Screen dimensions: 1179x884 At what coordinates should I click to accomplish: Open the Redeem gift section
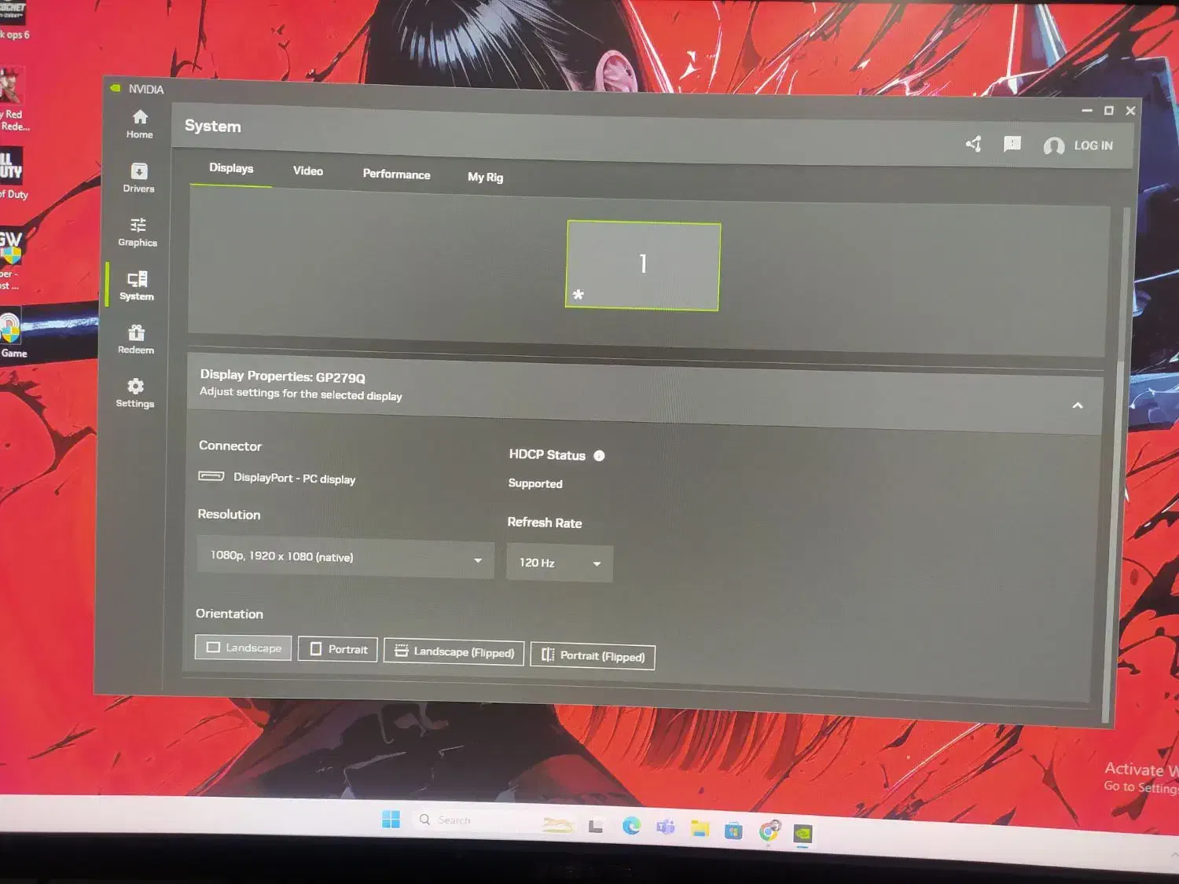pyautogui.click(x=136, y=339)
